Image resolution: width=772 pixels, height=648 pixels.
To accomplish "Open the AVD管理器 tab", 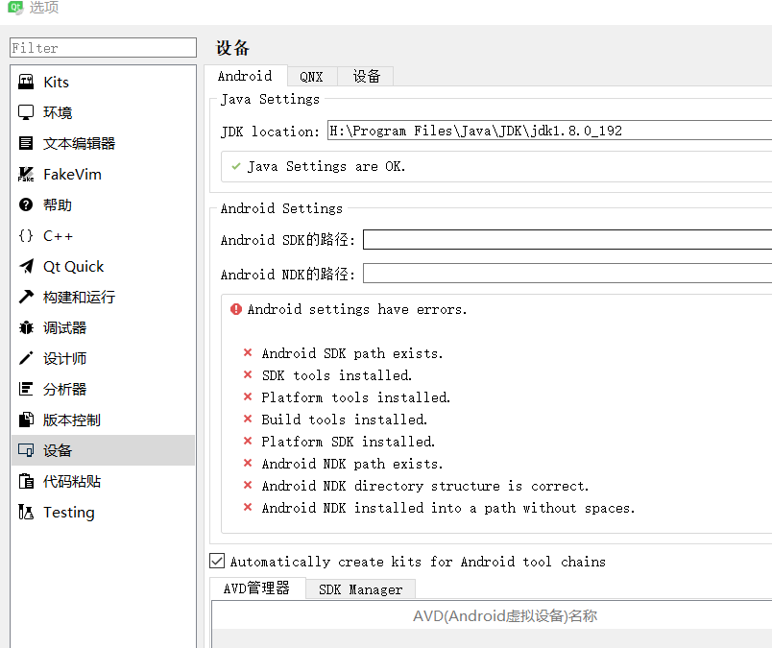I will click(x=256, y=588).
